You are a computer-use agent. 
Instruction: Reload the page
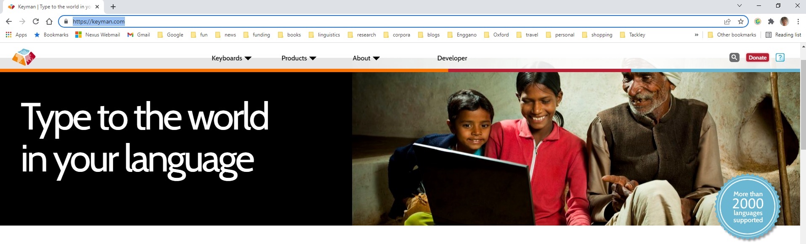pos(36,21)
